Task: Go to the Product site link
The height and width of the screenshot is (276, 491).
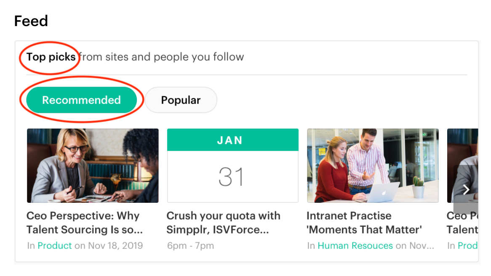Action: coord(55,246)
